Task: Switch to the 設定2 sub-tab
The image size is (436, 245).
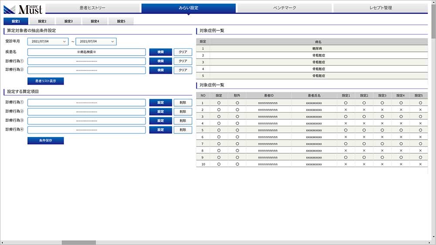Action: [x=42, y=21]
